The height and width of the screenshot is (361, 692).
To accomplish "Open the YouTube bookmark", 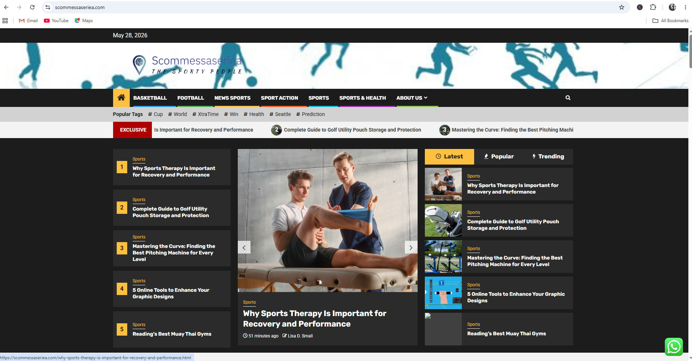I will (x=56, y=21).
